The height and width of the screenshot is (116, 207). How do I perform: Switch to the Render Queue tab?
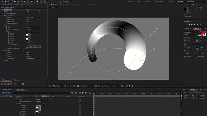(x=7, y=89)
